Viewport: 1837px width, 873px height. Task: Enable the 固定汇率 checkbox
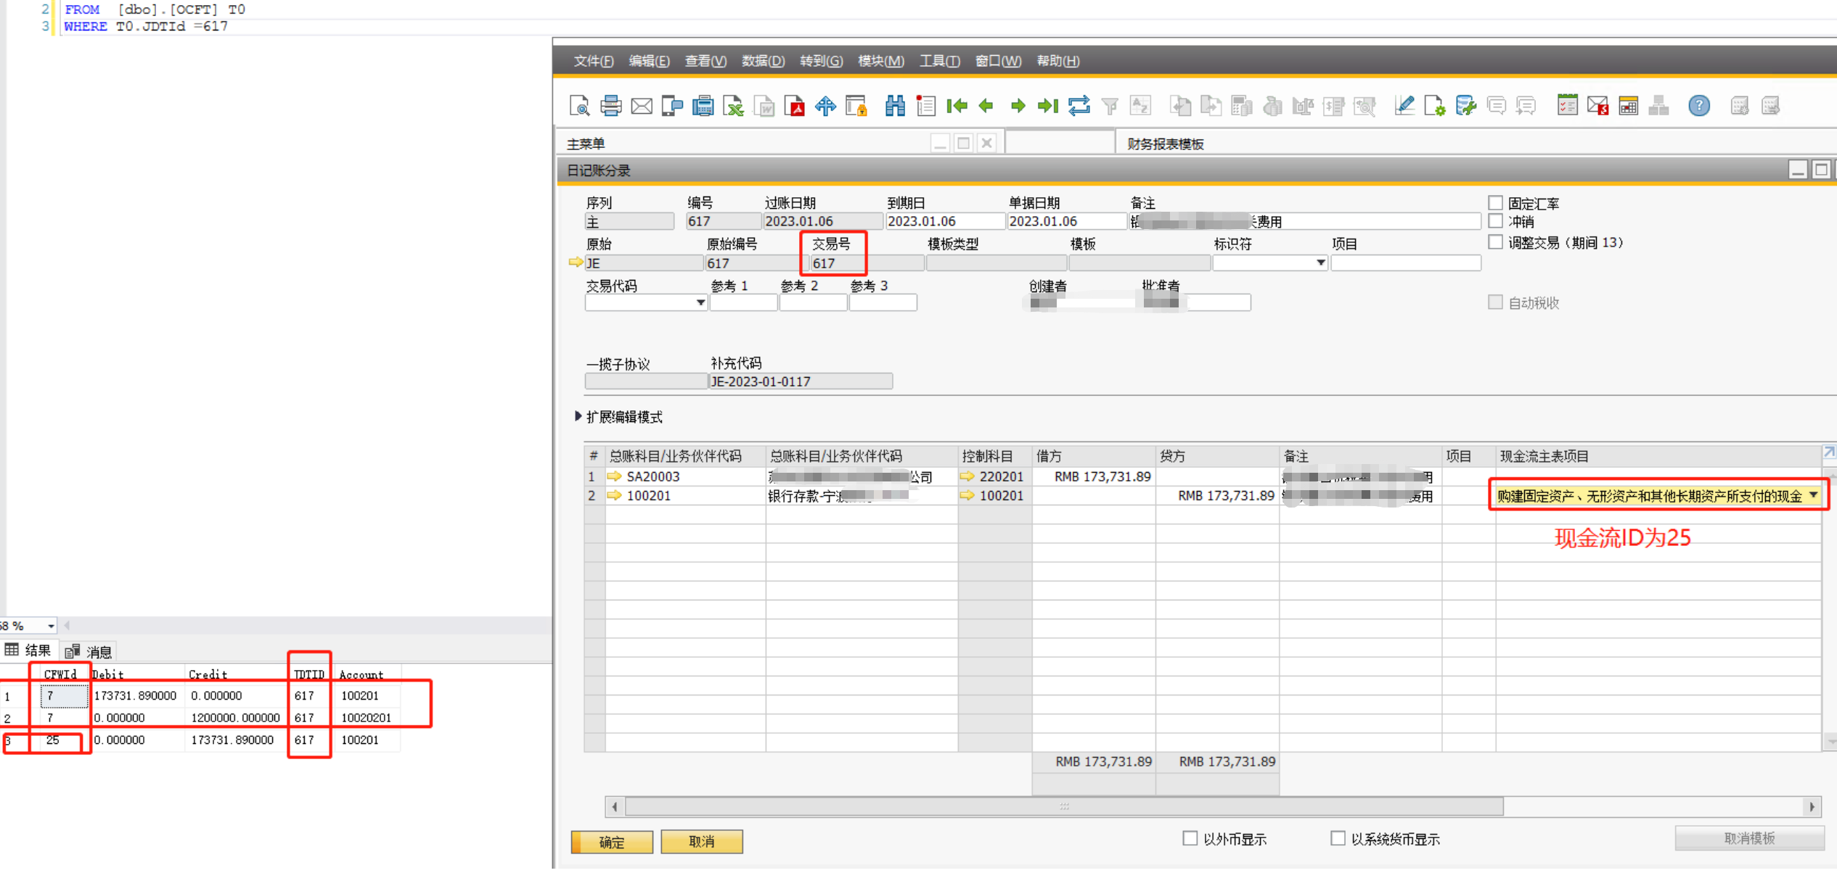1495,204
